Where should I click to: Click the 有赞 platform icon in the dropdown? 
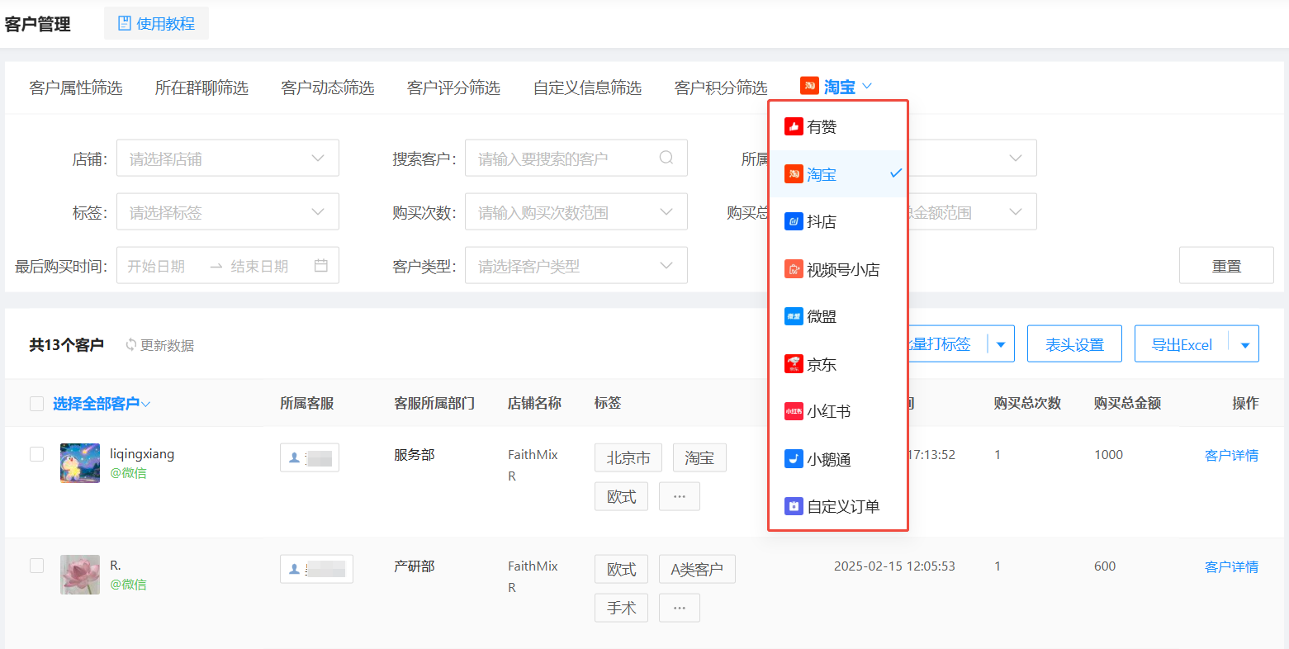(x=794, y=126)
